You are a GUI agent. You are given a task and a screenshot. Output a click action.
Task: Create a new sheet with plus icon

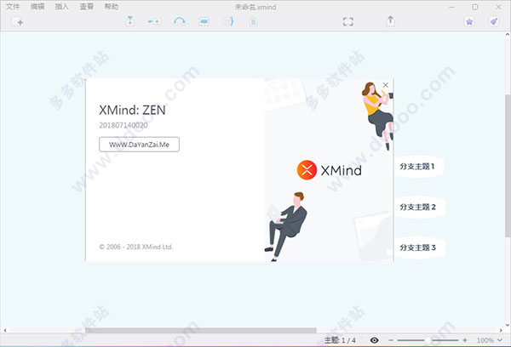coord(18,22)
